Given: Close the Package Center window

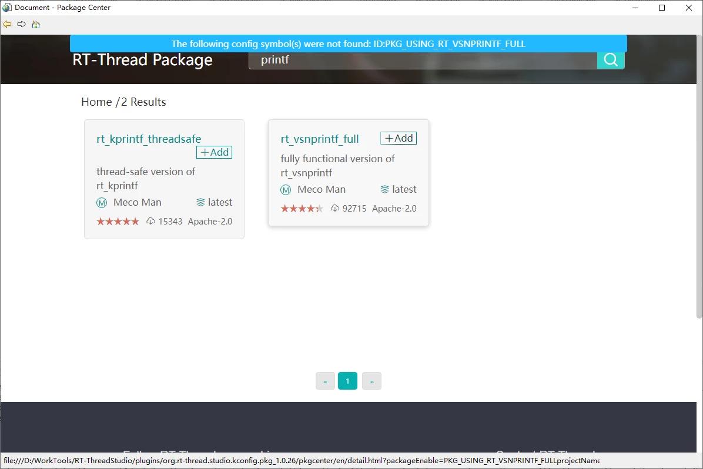Looking at the screenshot, I should tap(689, 8).
